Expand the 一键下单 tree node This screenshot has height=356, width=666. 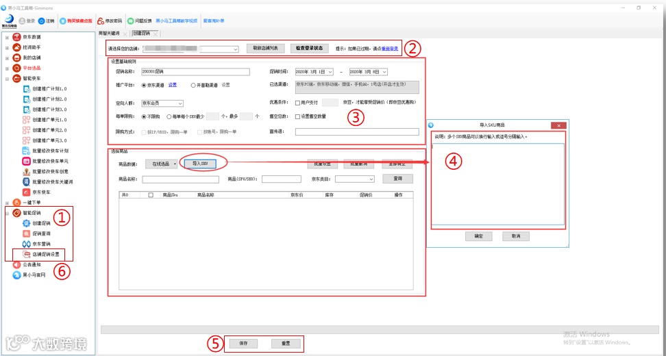(x=8, y=203)
